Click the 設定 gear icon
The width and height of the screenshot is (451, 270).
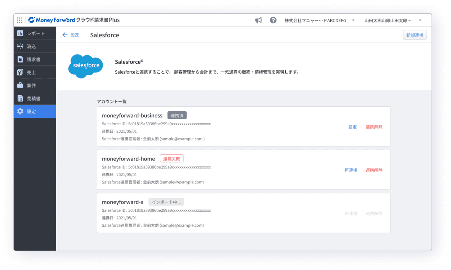[x=20, y=111]
